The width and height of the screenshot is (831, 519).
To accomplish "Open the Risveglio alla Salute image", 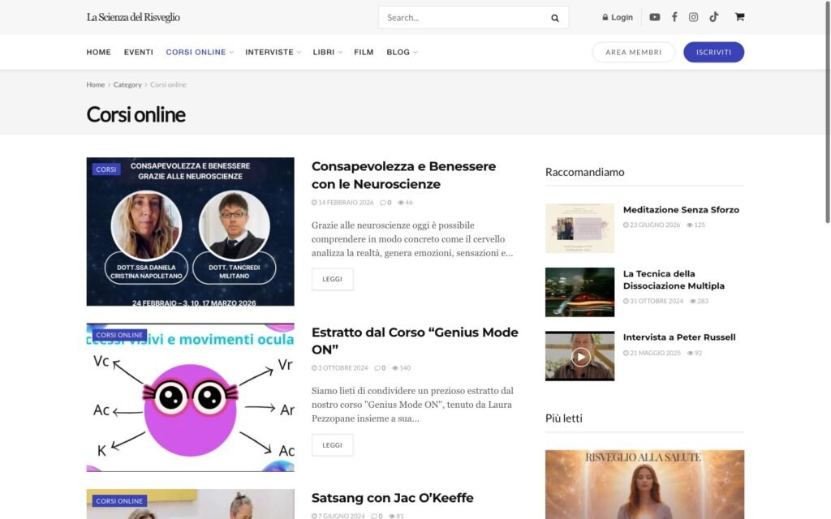I will coord(644,485).
